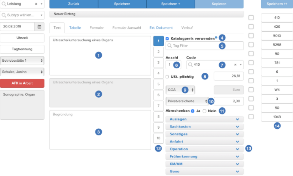The image size is (293, 176).
Task: Click the 781 quick code button
Action: coord(277,63)
